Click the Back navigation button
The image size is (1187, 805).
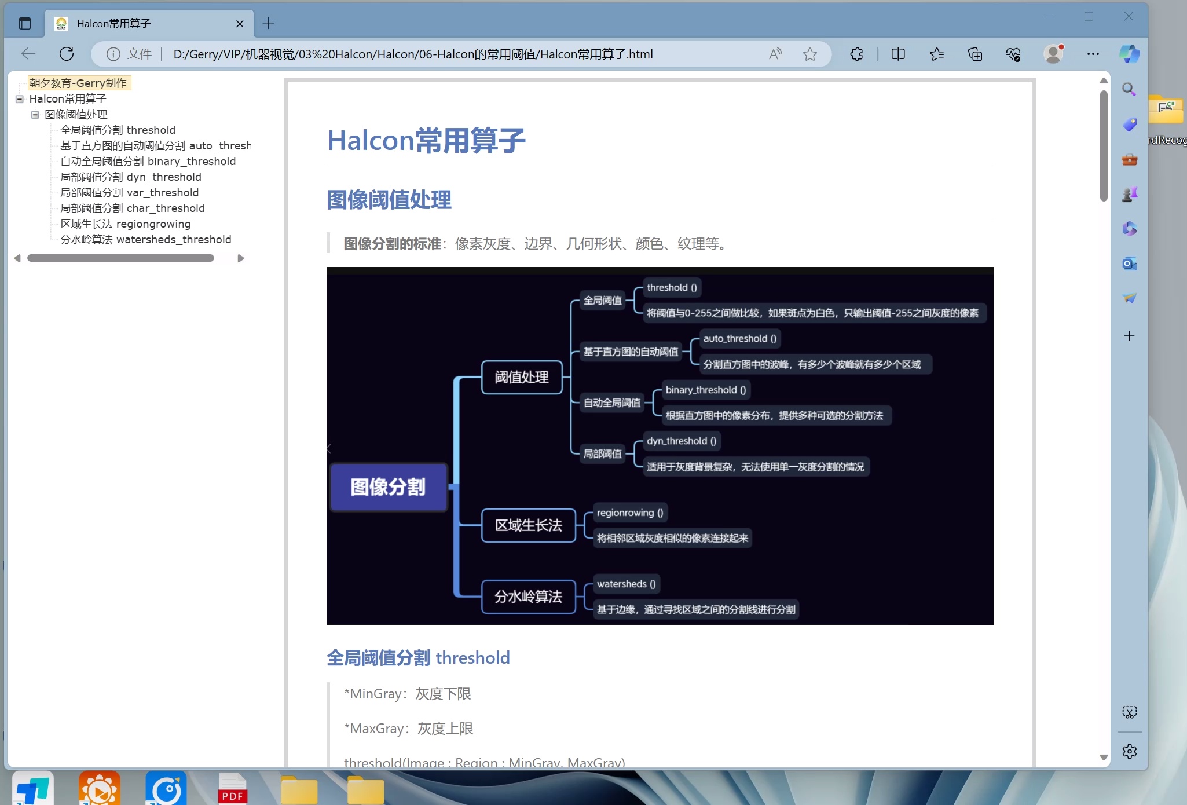(28, 54)
